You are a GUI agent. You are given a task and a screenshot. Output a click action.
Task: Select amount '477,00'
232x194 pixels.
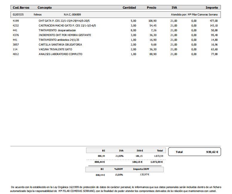(214, 21)
